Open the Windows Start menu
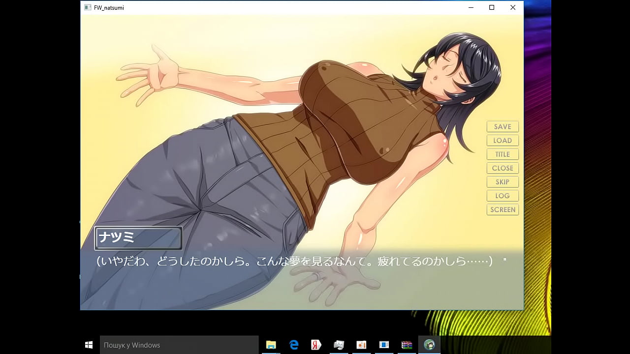This screenshot has height=354, width=630. [89, 345]
